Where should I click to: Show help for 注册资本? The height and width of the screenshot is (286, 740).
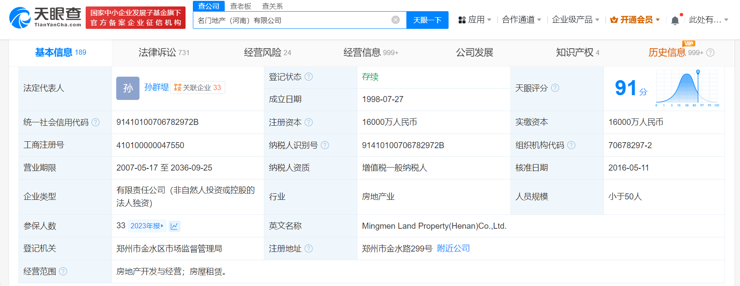pos(309,122)
